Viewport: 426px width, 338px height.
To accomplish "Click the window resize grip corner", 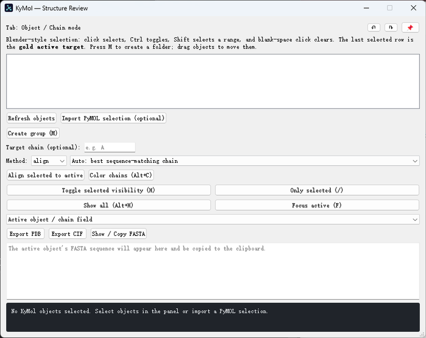I will tap(423, 335).
